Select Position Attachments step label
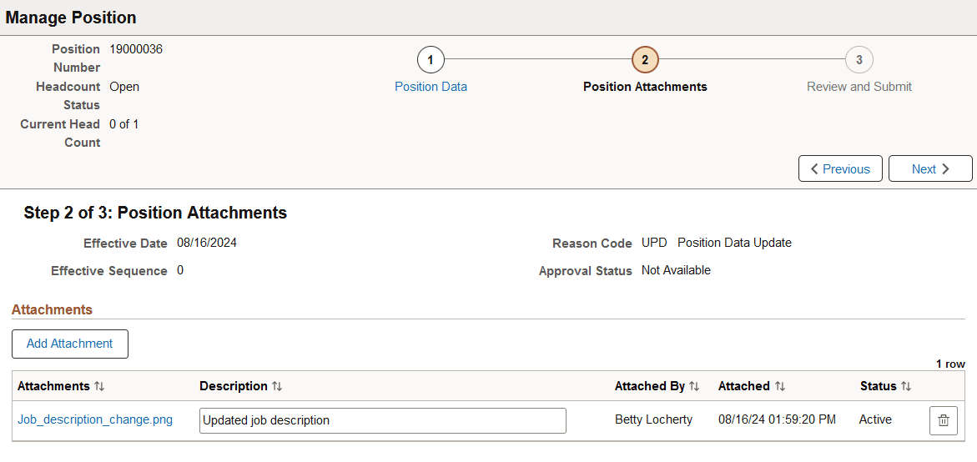The height and width of the screenshot is (462, 977). click(645, 87)
